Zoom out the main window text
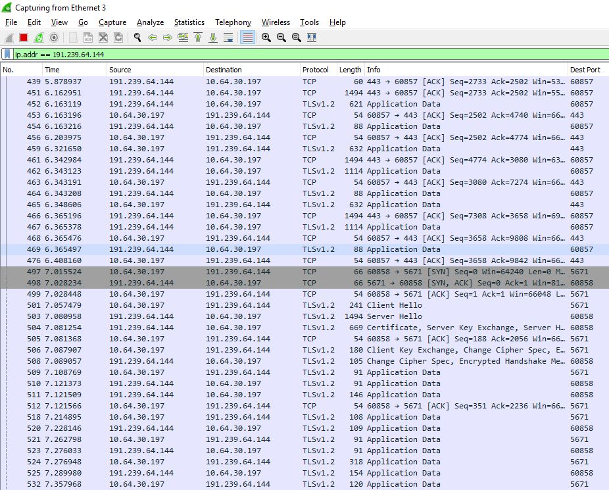 tap(281, 37)
